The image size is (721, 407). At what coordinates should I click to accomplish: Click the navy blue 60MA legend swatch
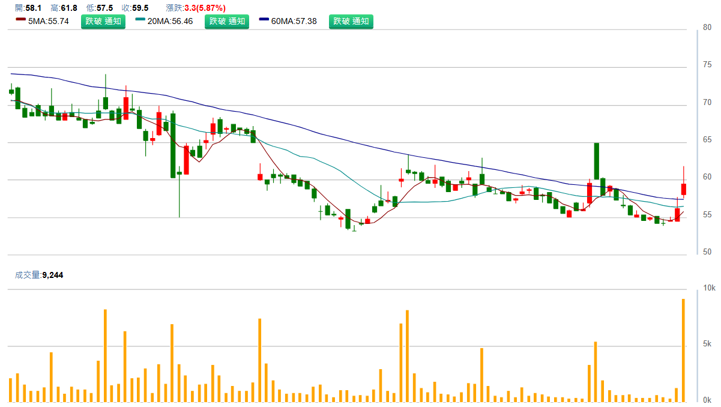(264, 20)
